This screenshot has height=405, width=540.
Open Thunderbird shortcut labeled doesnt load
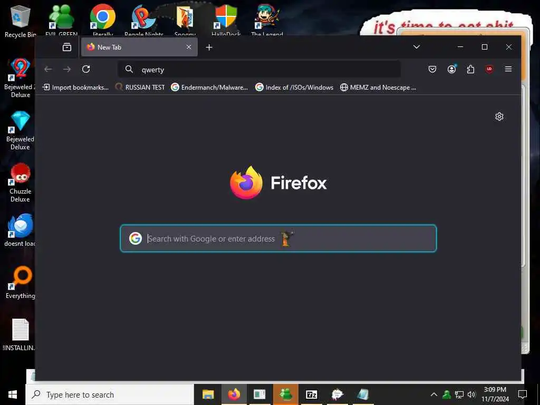click(20, 231)
